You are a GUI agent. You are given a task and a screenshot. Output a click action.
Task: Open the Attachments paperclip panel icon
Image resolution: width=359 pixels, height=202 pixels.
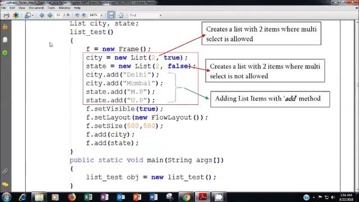tap(5, 172)
